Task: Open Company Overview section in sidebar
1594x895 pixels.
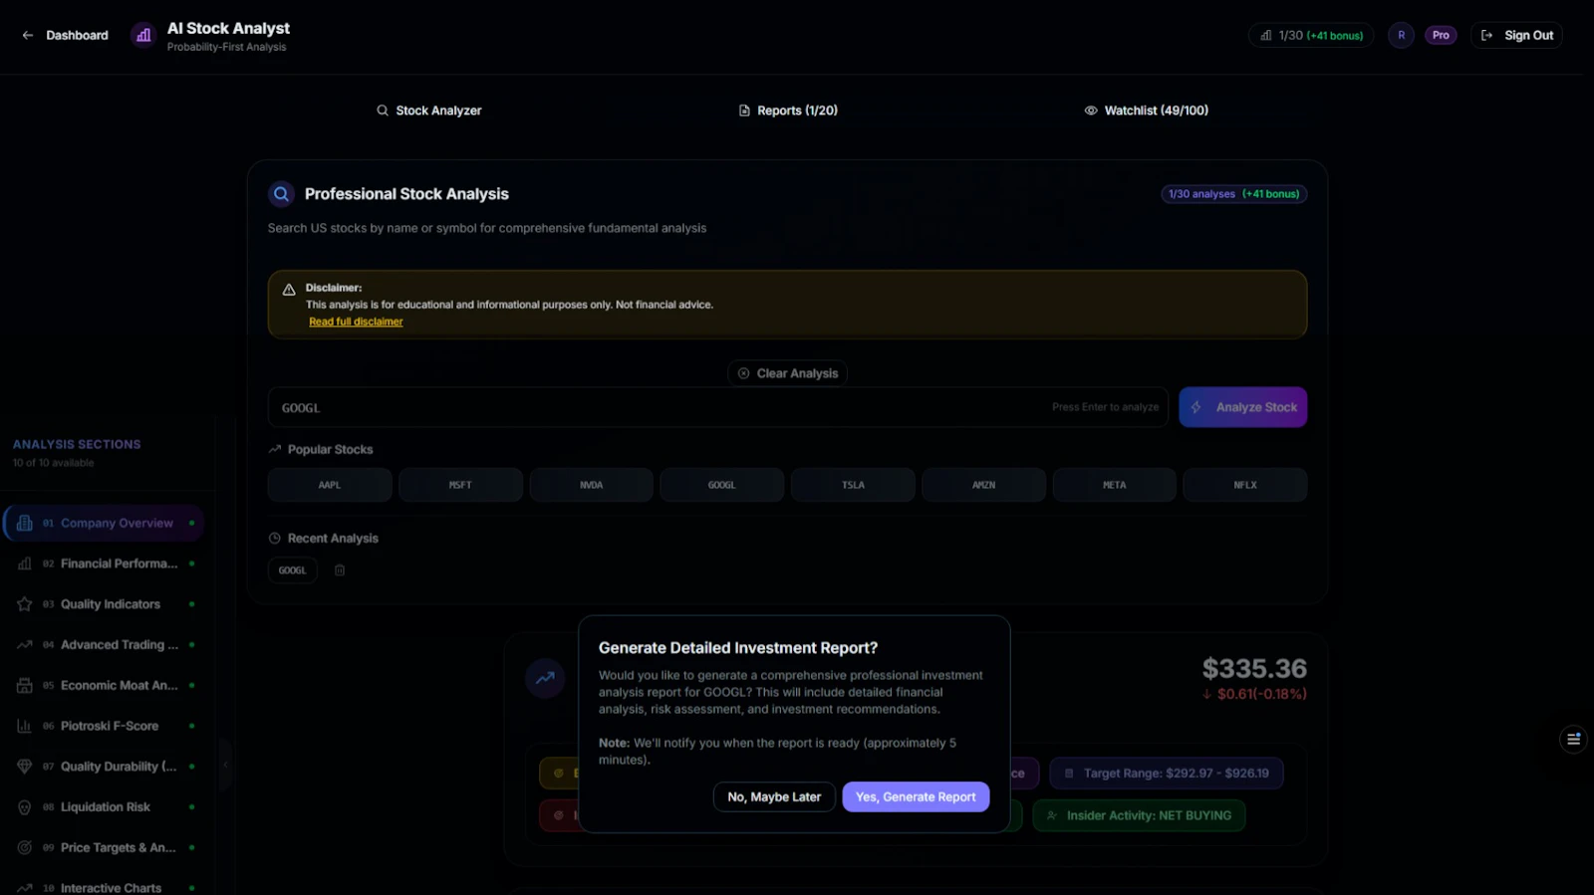Action: click(x=105, y=524)
